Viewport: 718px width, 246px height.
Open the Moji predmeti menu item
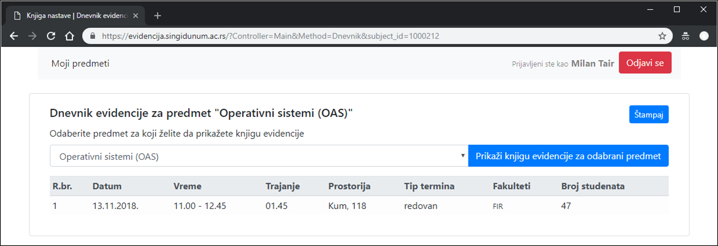pos(80,64)
